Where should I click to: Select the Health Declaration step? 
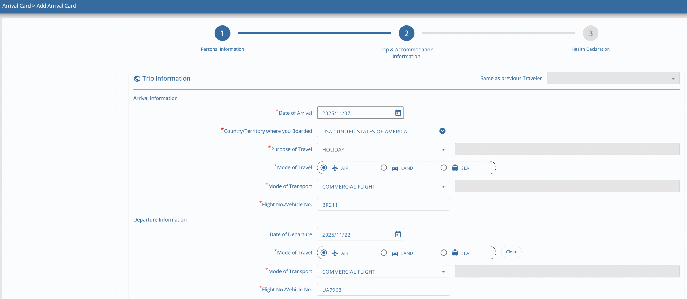click(590, 33)
